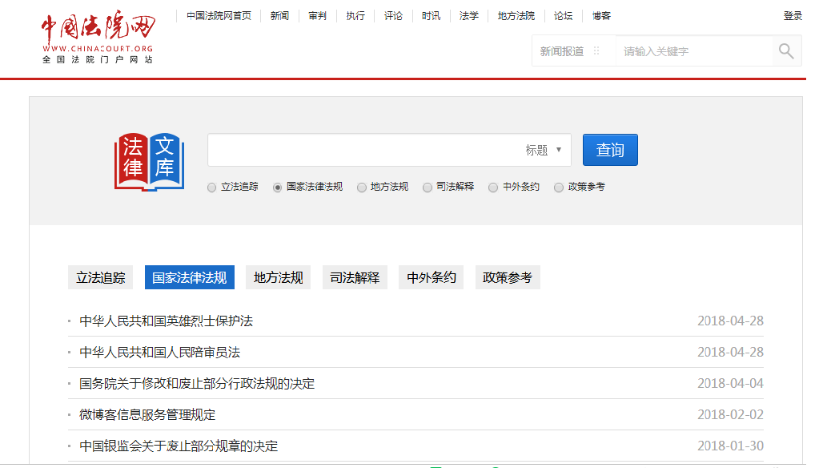Expand the 政策参考 radio choice
The image size is (835, 468).
[558, 187]
